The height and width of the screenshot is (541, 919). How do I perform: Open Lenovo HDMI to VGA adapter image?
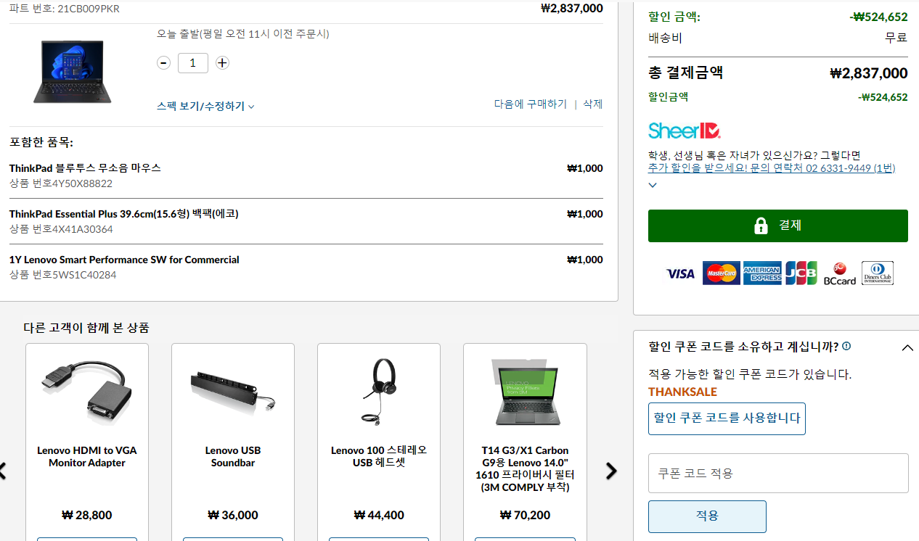click(x=87, y=392)
